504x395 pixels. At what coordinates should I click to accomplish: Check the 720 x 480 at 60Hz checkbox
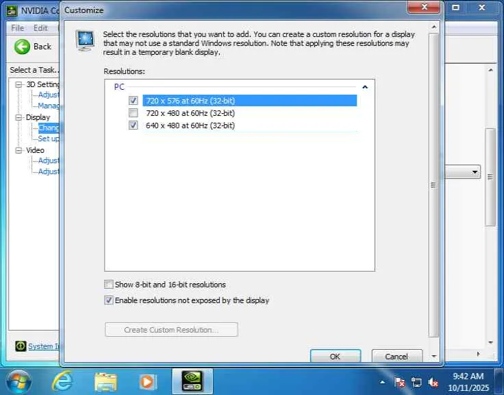coord(133,113)
